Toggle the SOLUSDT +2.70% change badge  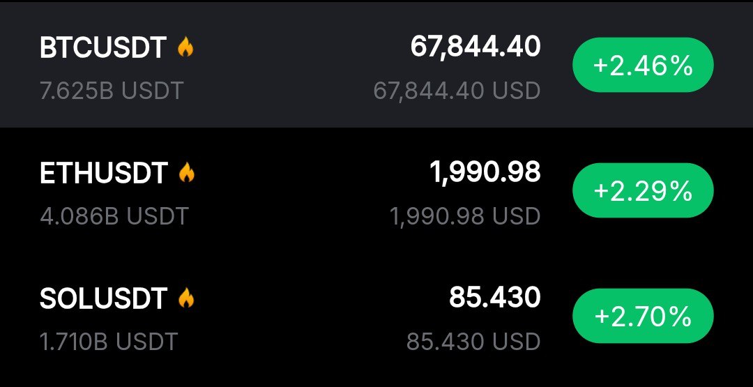coord(643,317)
